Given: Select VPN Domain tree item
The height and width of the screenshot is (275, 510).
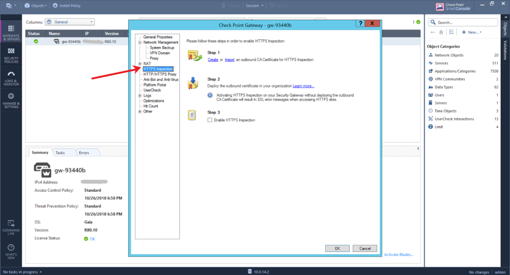Looking at the screenshot, I should (x=160, y=53).
